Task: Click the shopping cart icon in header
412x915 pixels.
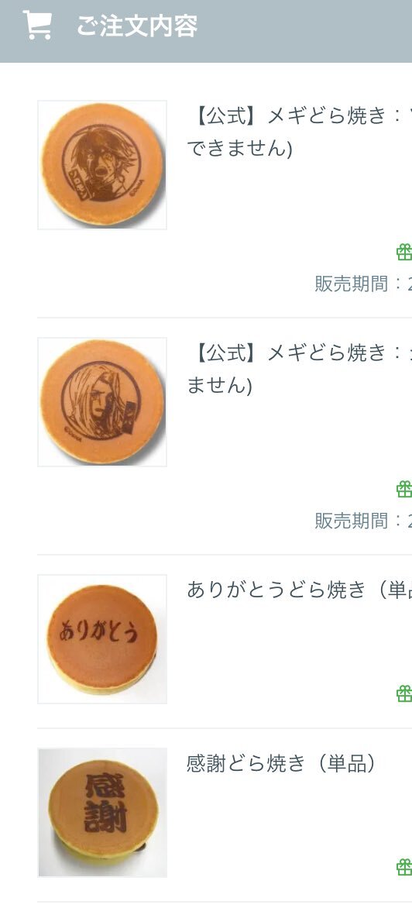Action: (36, 25)
